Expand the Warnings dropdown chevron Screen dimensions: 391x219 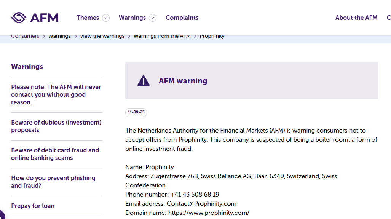[x=153, y=18]
